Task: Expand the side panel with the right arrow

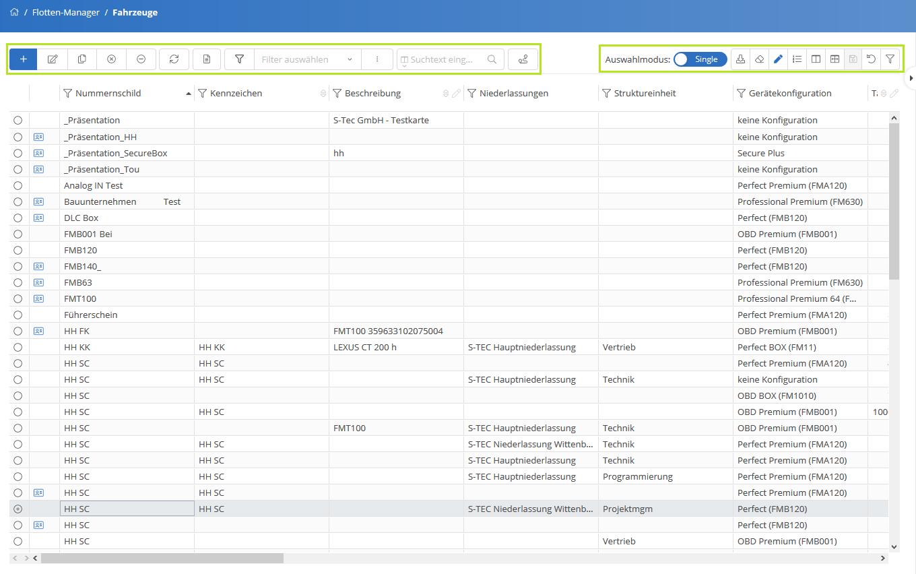Action: 911,78
